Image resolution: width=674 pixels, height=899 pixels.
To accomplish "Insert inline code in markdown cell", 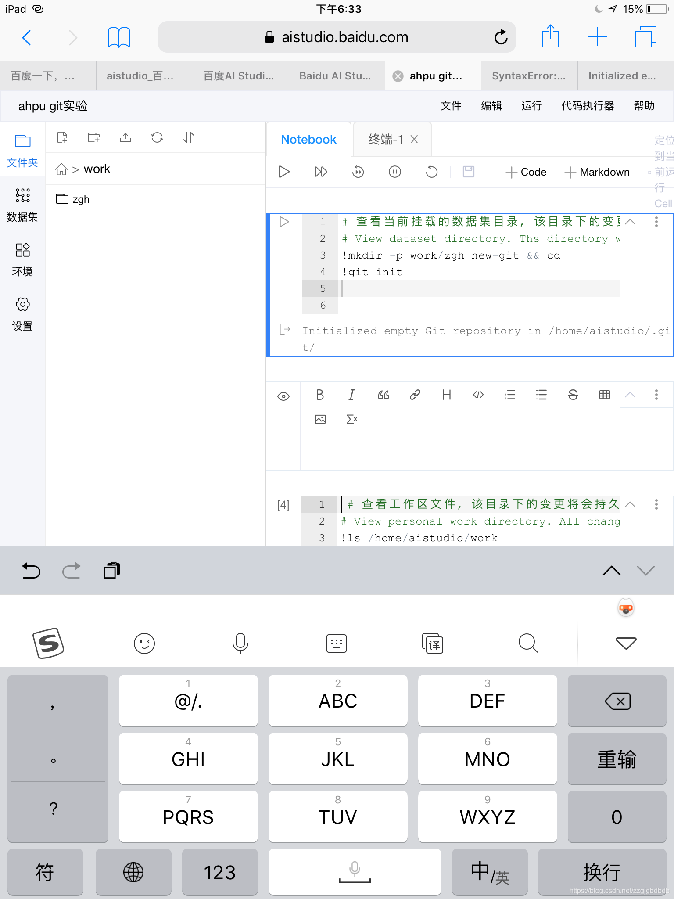I will (478, 395).
